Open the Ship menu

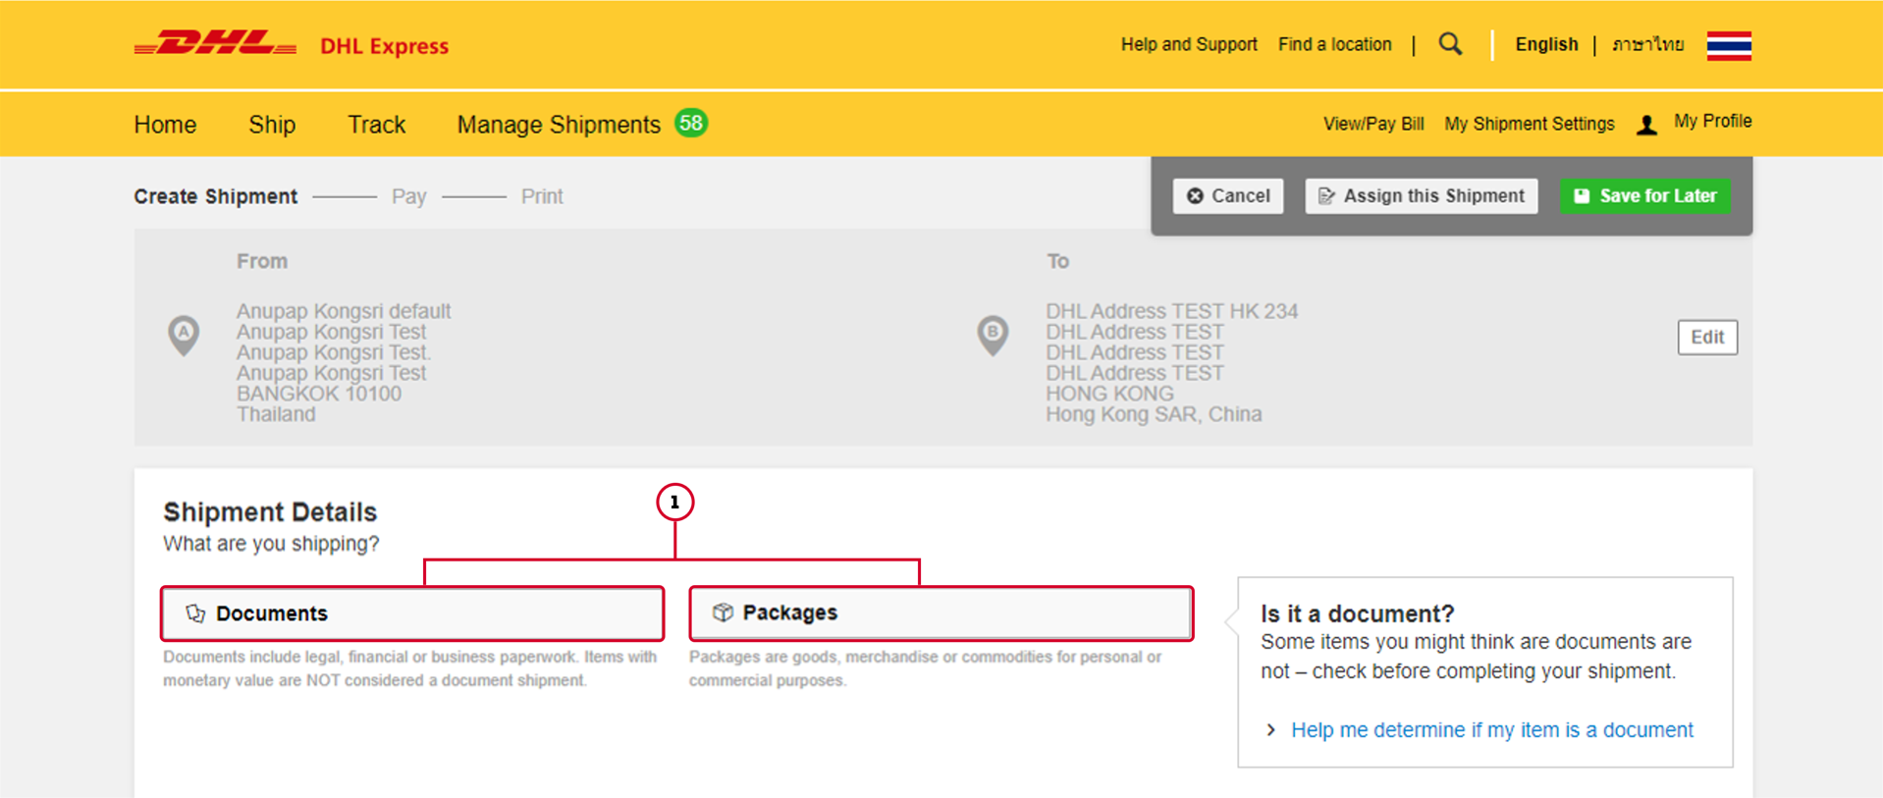pyautogui.click(x=272, y=125)
